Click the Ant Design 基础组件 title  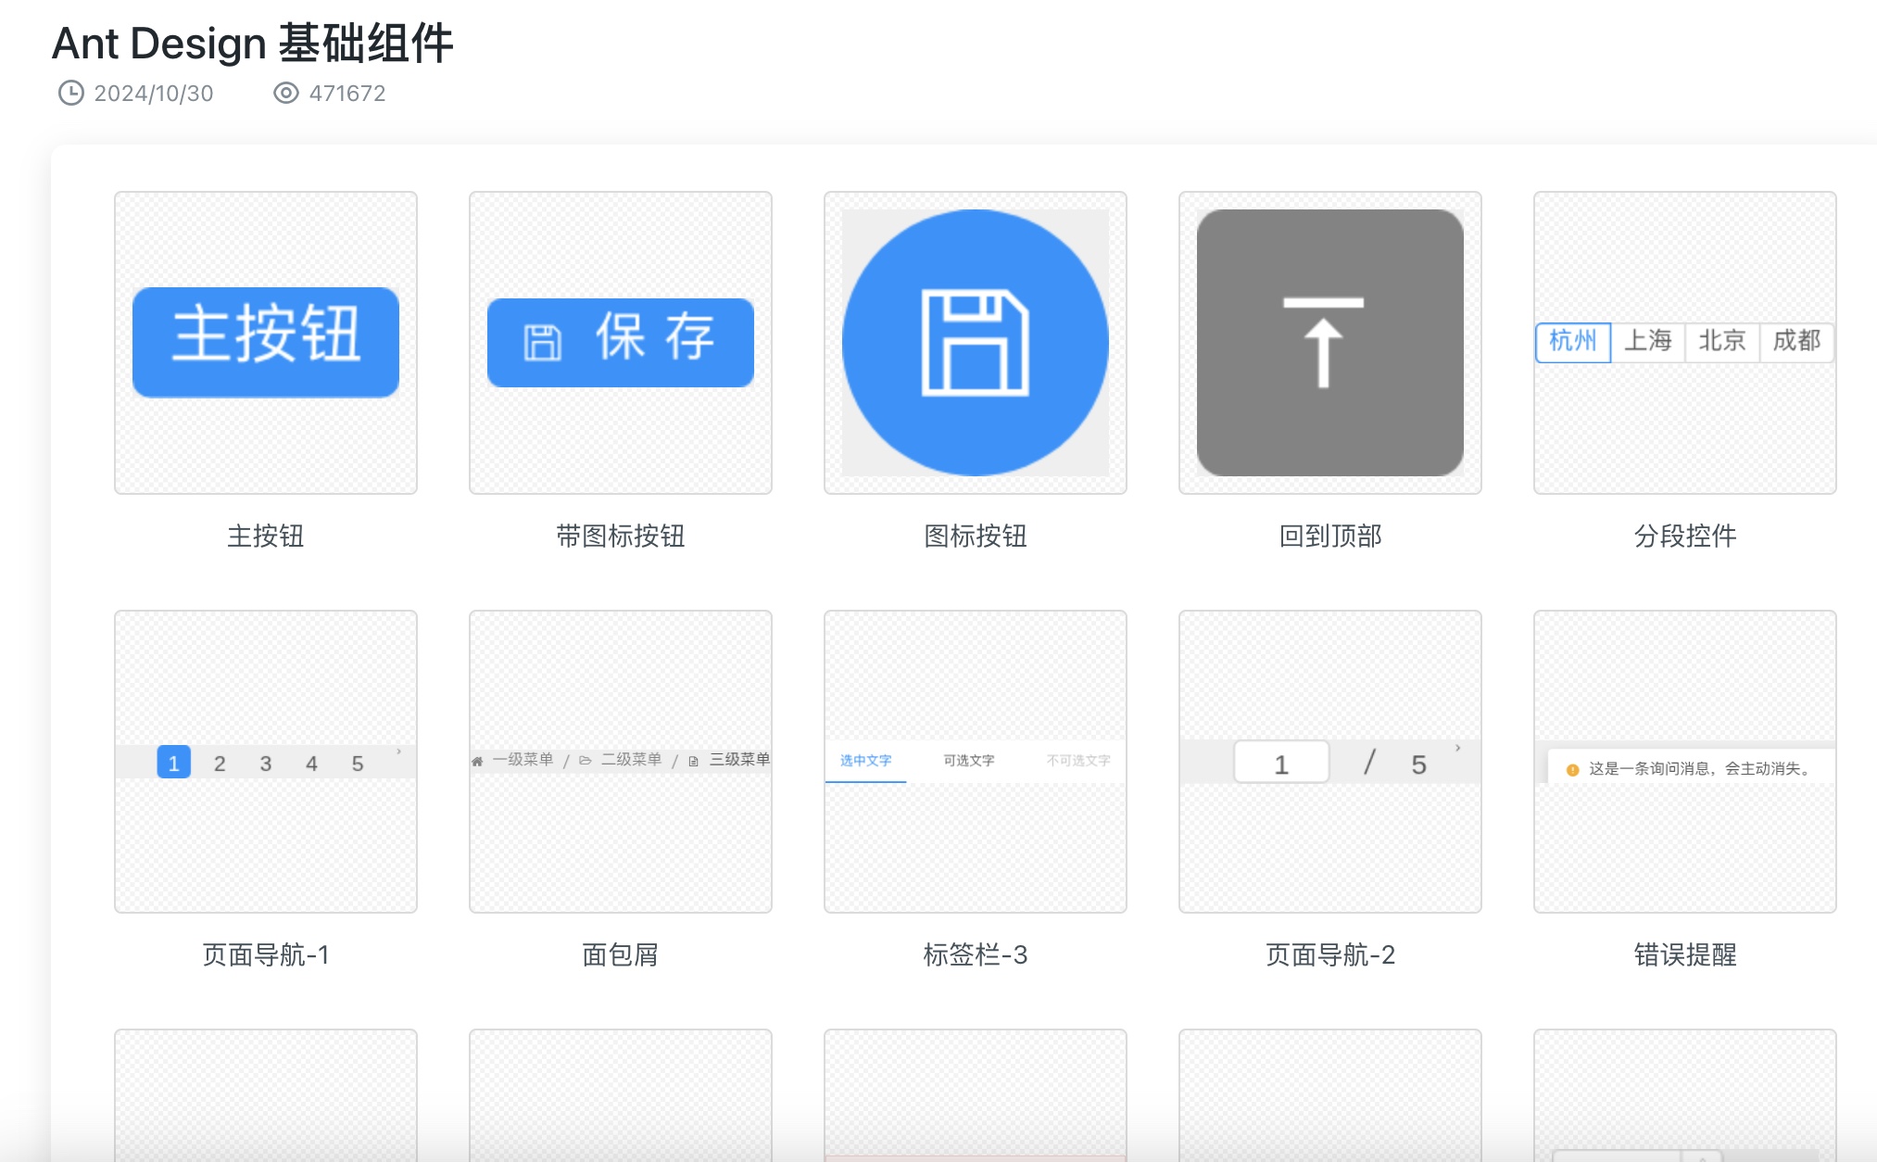click(253, 44)
